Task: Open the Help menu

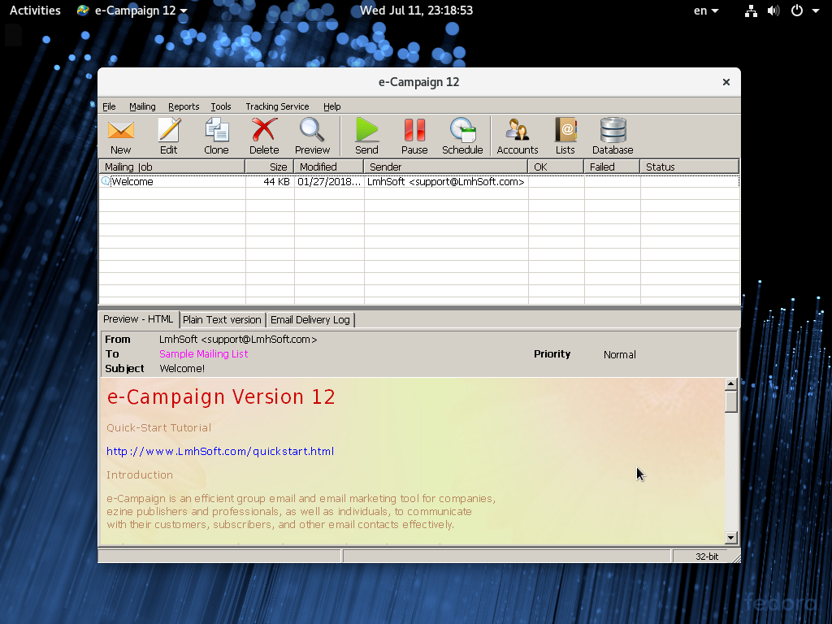Action: click(x=331, y=106)
